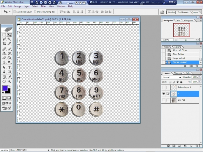
Task: Open the file browser icon in options bar
Action: 162,12
